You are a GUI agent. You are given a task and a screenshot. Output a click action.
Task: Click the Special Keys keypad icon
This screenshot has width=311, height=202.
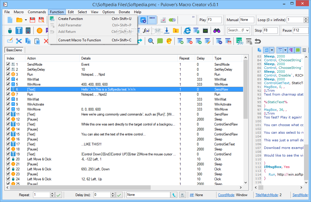(28, 30)
